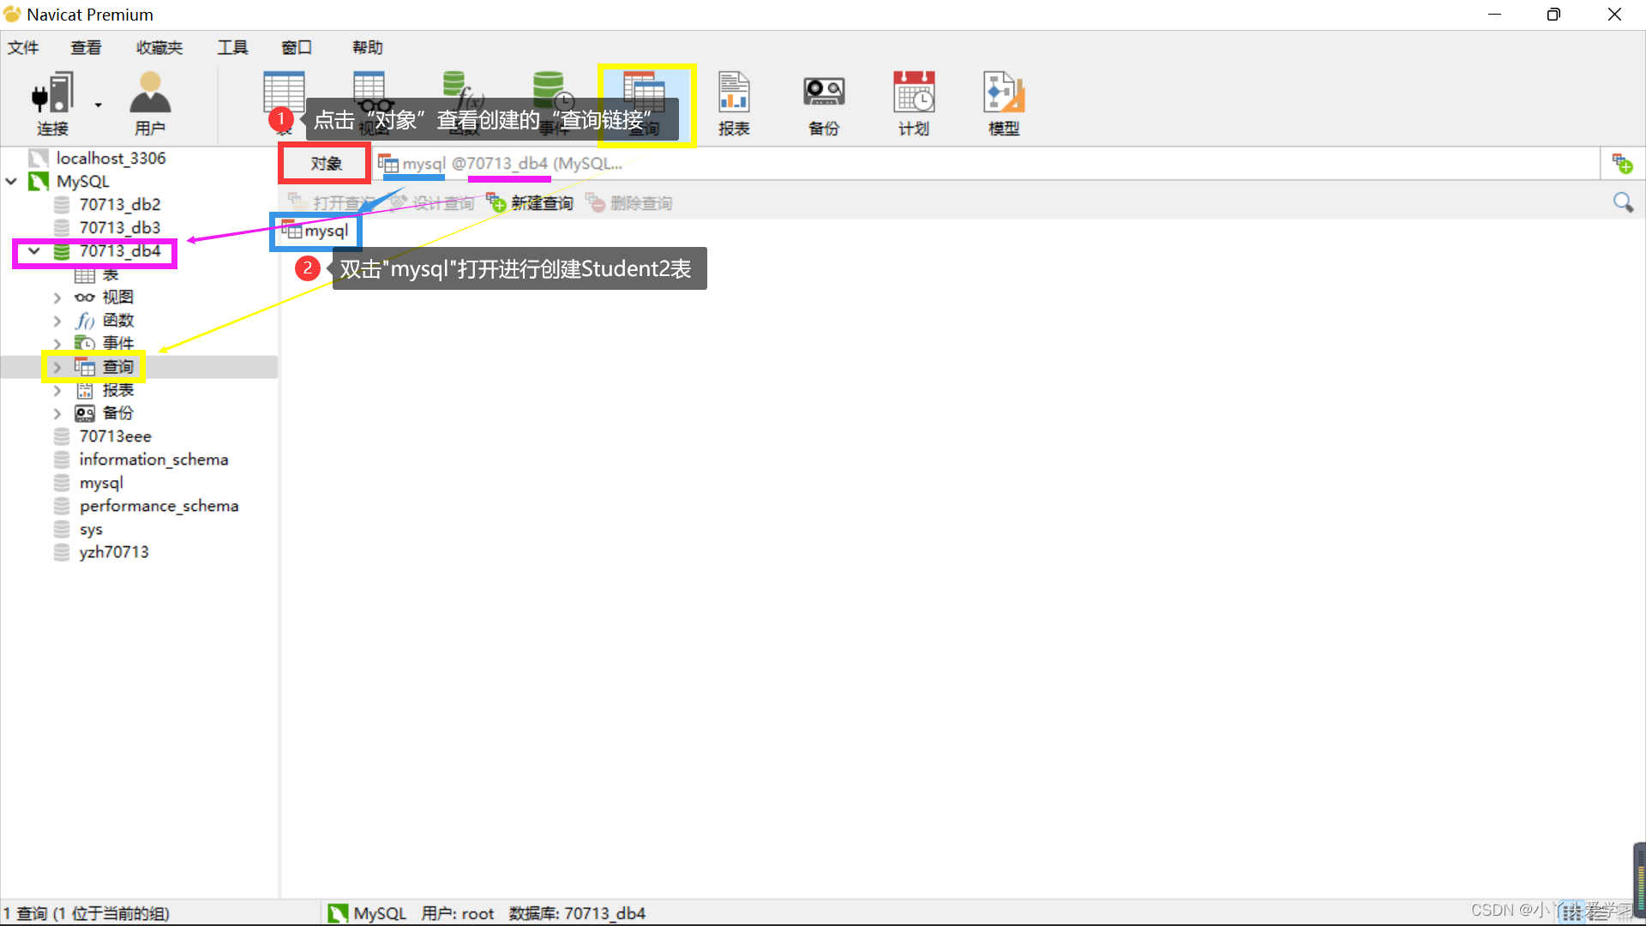Click the information_schema database icon
Viewport: 1646px width, 926px height.
click(x=62, y=460)
